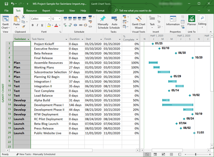Click the Split Task icon
This screenshot has width=214, height=157.
(x=75, y=25)
